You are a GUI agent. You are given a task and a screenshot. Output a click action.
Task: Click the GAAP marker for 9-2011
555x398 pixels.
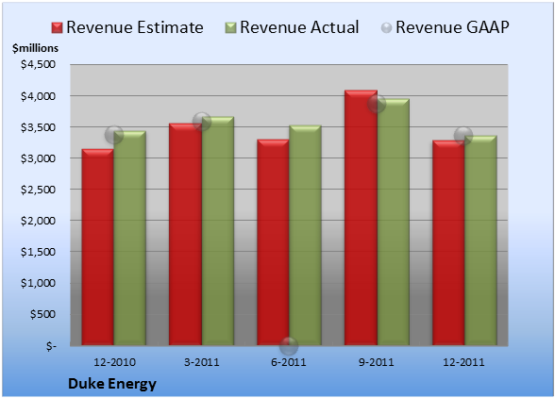[x=377, y=104]
